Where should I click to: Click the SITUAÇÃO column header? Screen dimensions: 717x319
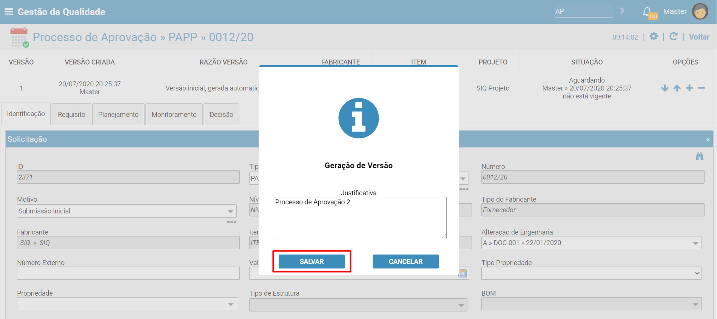(x=587, y=62)
